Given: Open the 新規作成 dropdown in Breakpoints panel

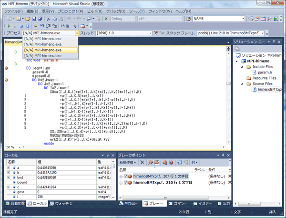Looking at the screenshot, I should point(127,162).
